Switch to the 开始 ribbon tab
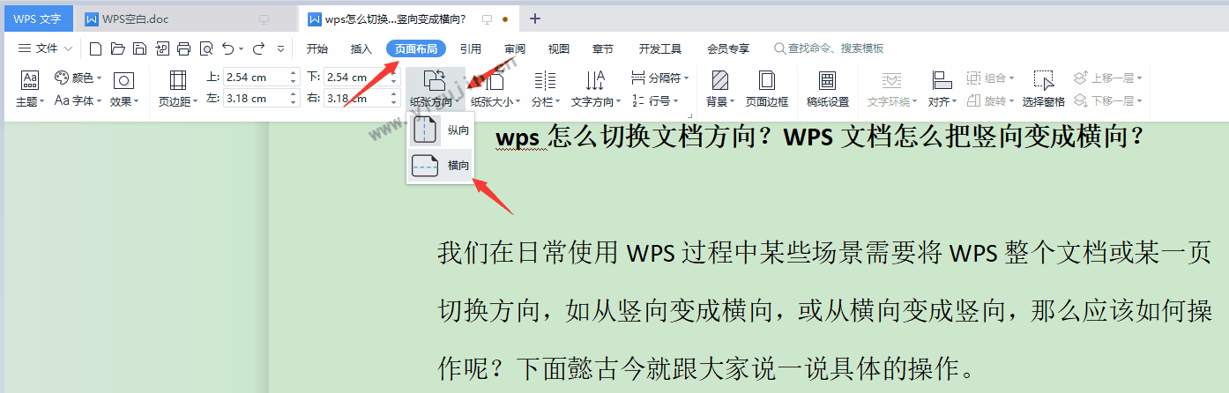This screenshot has height=393, width=1229. pyautogui.click(x=317, y=48)
